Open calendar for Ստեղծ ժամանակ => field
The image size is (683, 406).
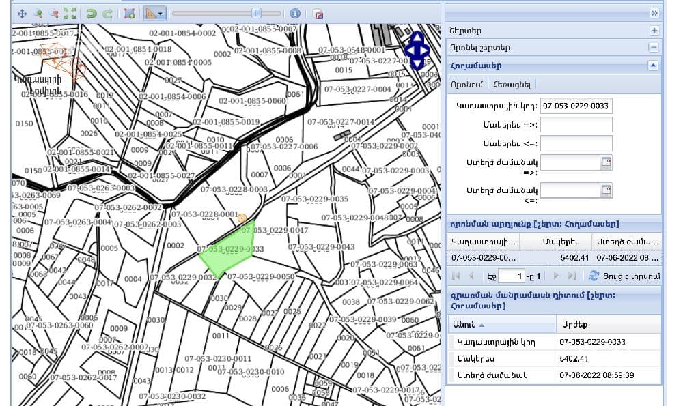607,162
